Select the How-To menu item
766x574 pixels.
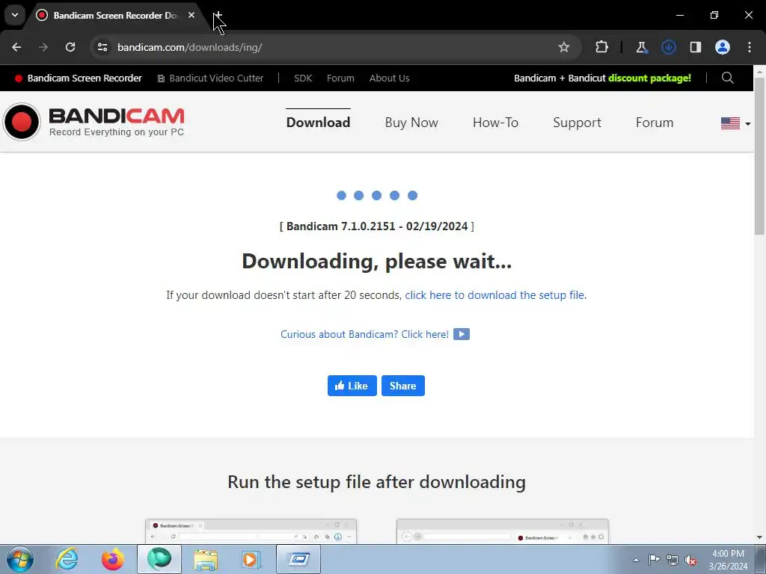[x=495, y=123]
